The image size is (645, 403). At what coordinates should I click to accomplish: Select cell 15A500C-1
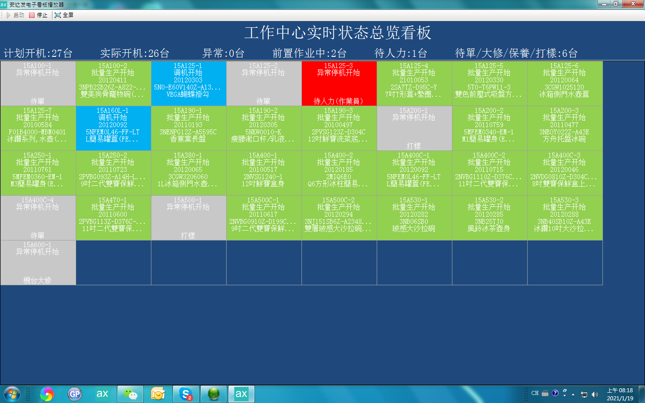[x=264, y=218]
